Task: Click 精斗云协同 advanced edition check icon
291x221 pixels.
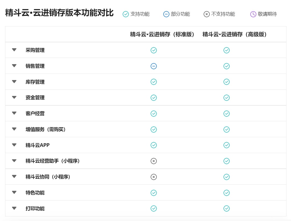Action: point(227,177)
